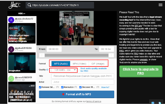Click username @arju.devkota12
This screenshot has width=165, height=104.
click(x=24, y=19)
